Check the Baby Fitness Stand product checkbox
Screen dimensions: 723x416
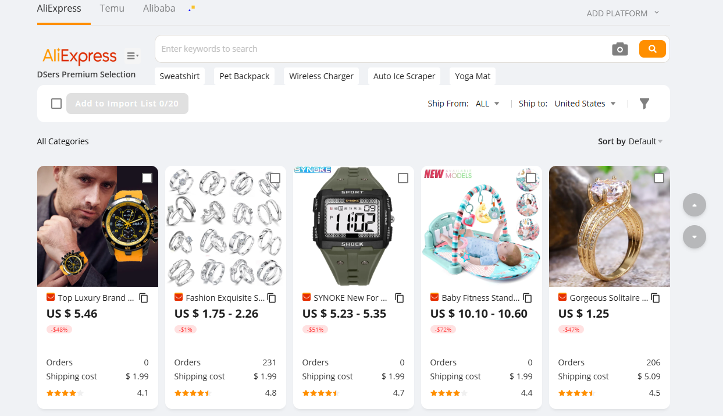coord(531,178)
